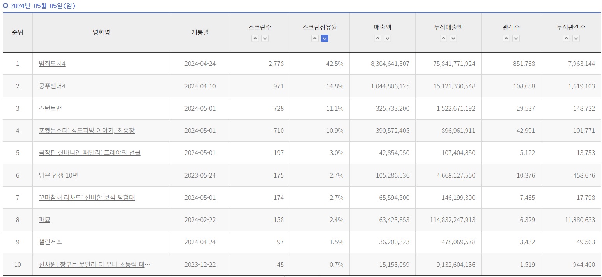
Task: Open 포켓몬스터: 성도지방 이야기, 최종장 link
Action: [87, 131]
